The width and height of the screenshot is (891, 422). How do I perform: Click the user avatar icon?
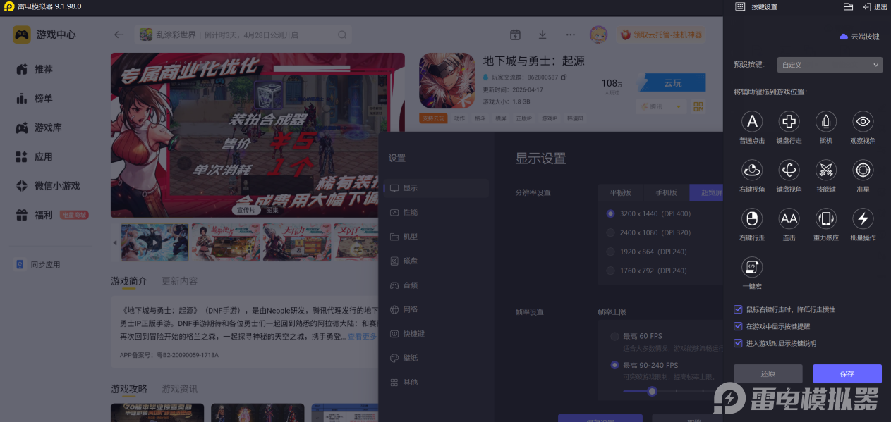pyautogui.click(x=598, y=35)
